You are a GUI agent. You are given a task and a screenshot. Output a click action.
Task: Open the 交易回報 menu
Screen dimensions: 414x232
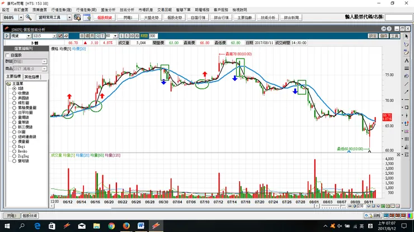point(164,9)
